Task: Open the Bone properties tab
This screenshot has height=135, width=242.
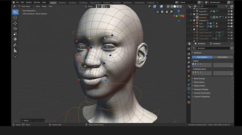Action: (189, 93)
